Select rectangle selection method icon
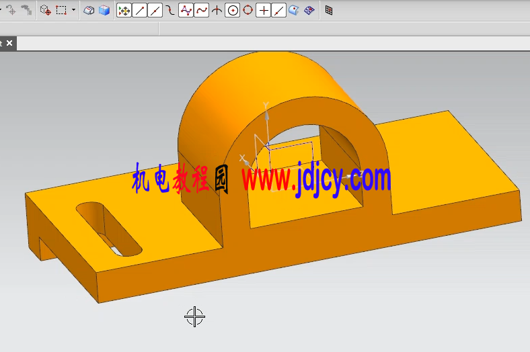This screenshot has height=352, width=530. (61, 10)
